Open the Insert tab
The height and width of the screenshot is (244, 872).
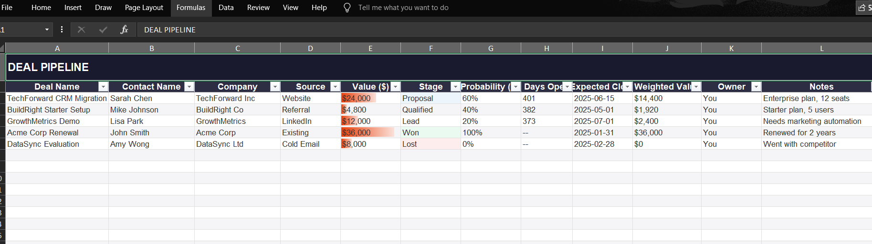(73, 8)
